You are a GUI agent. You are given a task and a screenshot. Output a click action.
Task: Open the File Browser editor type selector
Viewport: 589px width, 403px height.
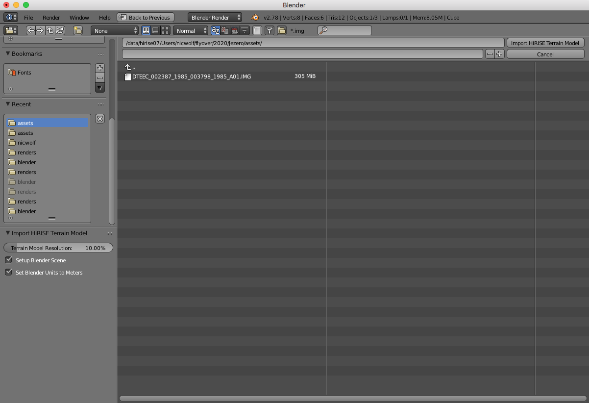(x=11, y=30)
